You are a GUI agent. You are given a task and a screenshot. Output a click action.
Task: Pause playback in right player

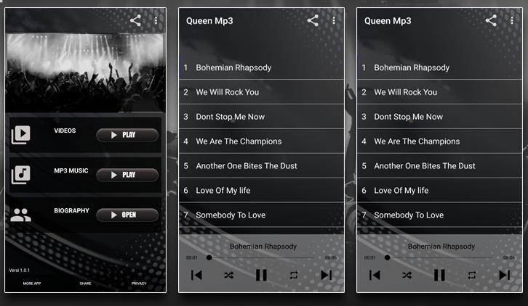[x=439, y=275]
